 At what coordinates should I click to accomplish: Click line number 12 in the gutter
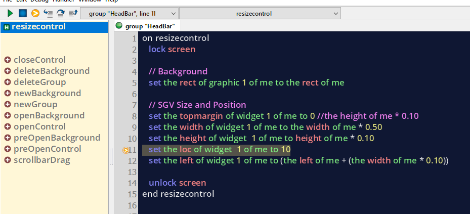133,161
